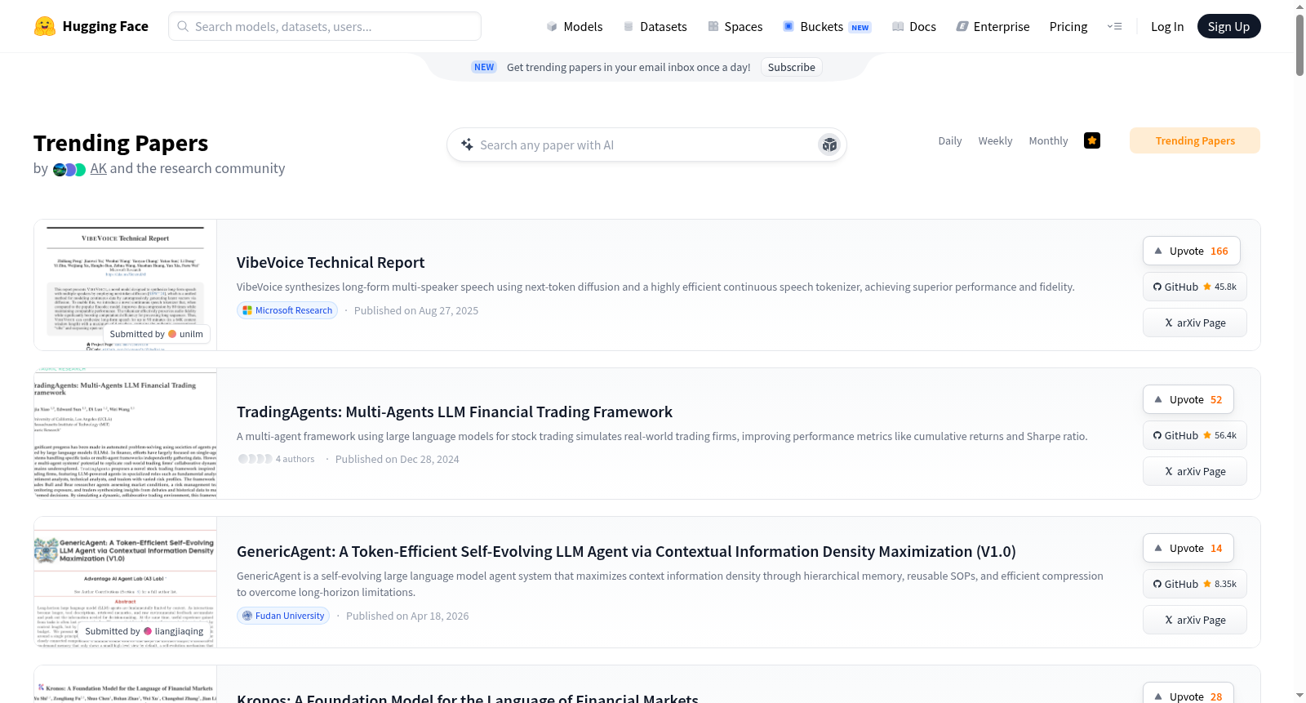This screenshot has width=1306, height=703.
Task: Click the cube icon in paper search box
Action: pyautogui.click(x=829, y=145)
